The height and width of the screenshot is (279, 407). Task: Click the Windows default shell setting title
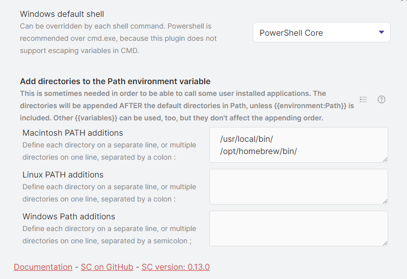pos(62,14)
